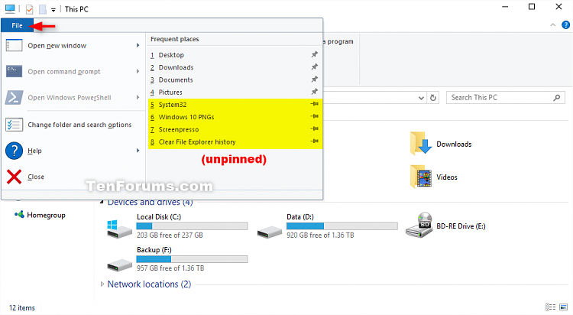Screen dimensions: 573x315
Task: Pin System32 using its pin icon
Action: 314,104
